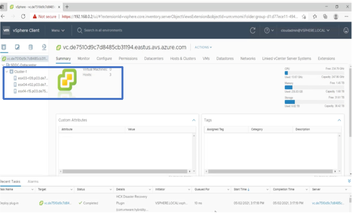Switch to the Networks tab
This screenshot has height=213, width=352.
(x=248, y=58)
